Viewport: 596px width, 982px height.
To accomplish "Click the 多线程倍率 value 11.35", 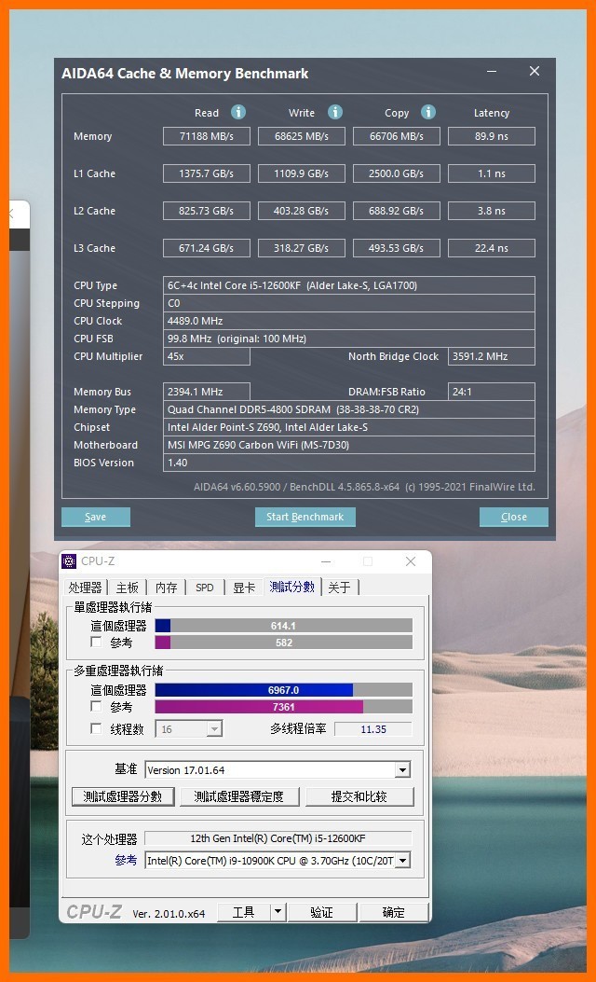I will [373, 729].
